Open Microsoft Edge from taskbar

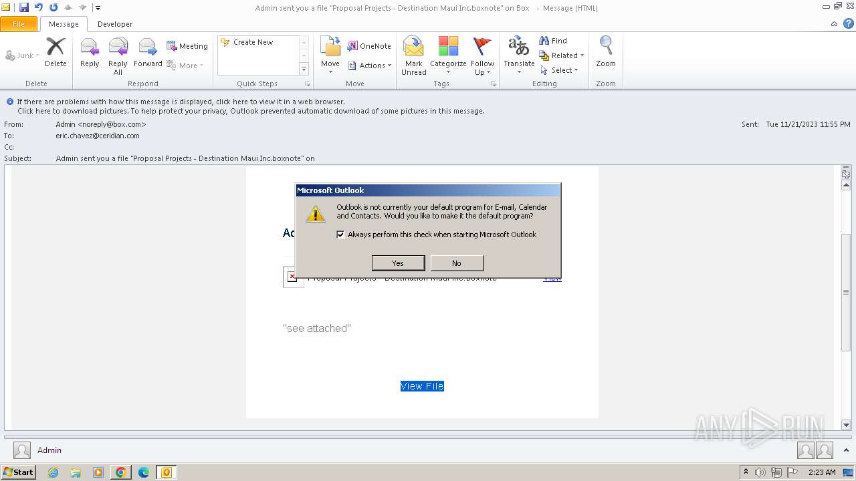pos(144,472)
